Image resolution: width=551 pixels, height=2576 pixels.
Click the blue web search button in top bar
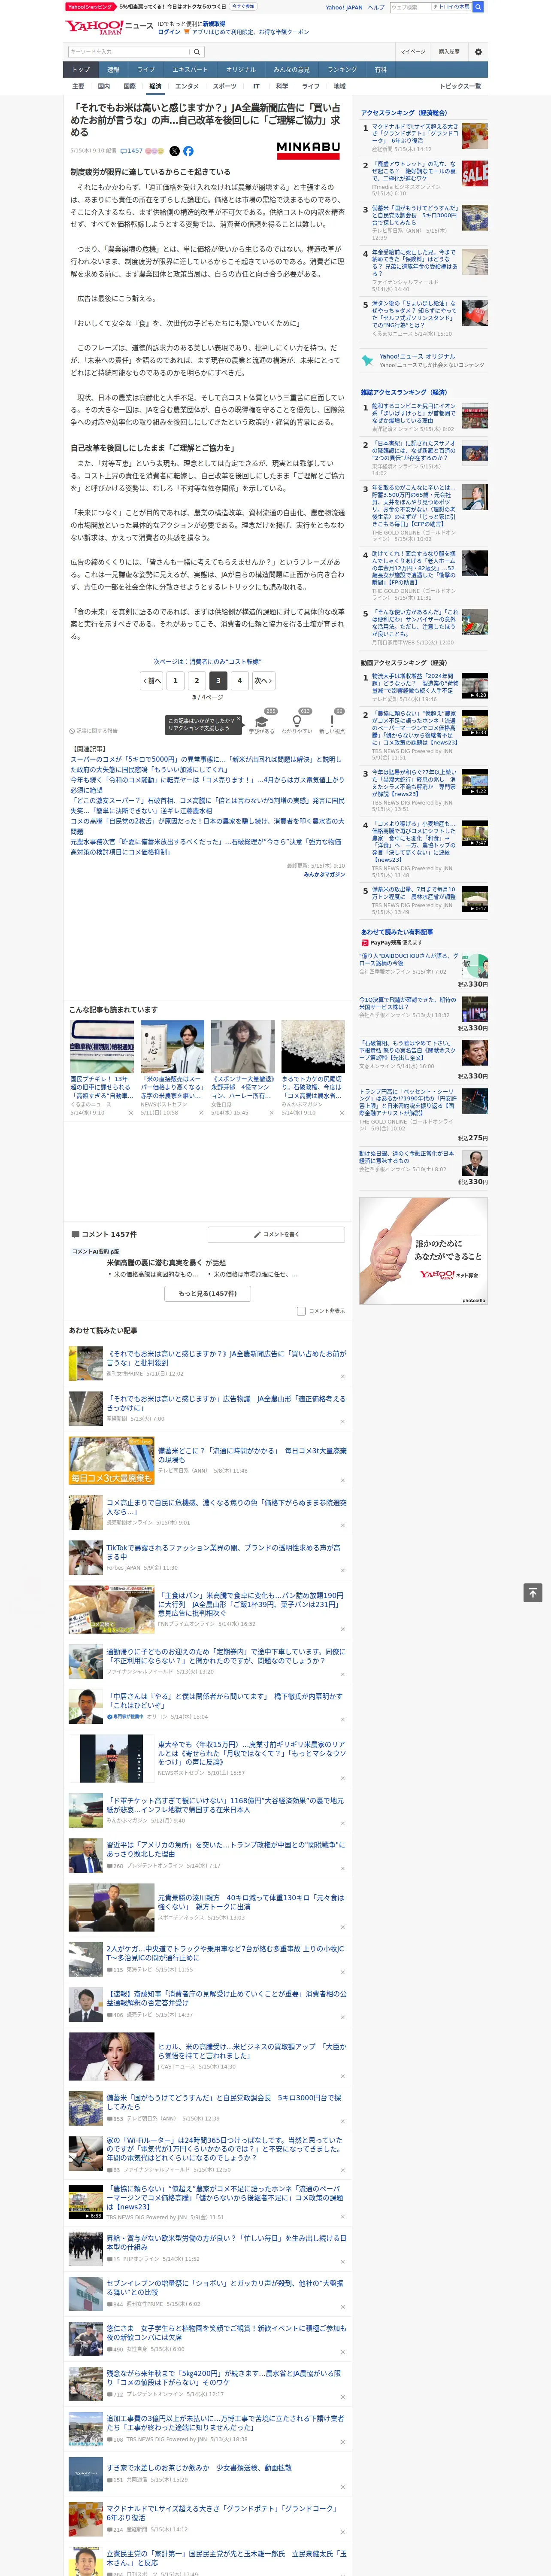coord(478,7)
